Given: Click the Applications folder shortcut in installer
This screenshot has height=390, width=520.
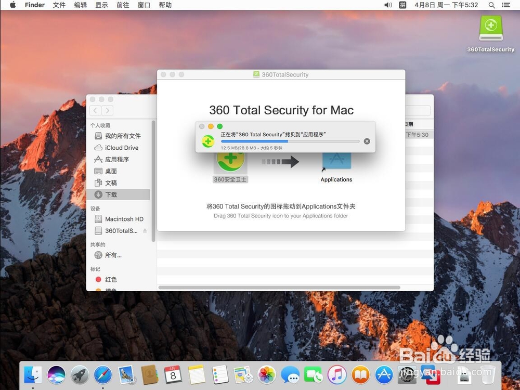Looking at the screenshot, I should [x=336, y=162].
